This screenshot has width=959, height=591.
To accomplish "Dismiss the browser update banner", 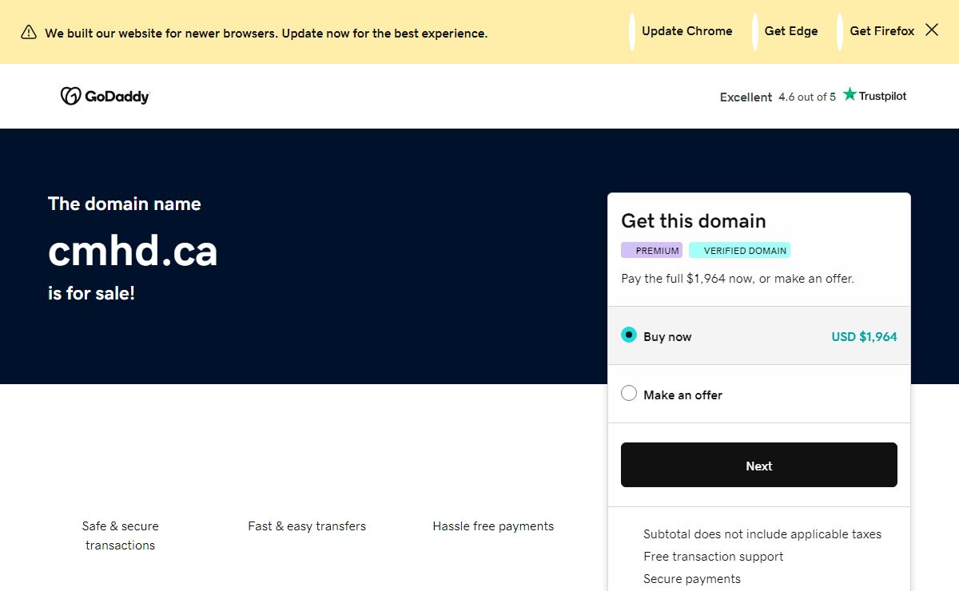I will pos(932,30).
